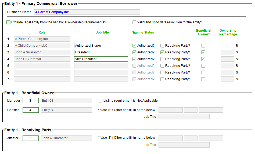The height and width of the screenshot is (154, 255).
Task: Toggle Resolving Party for John A Guarantor
Action: click(x=162, y=52)
